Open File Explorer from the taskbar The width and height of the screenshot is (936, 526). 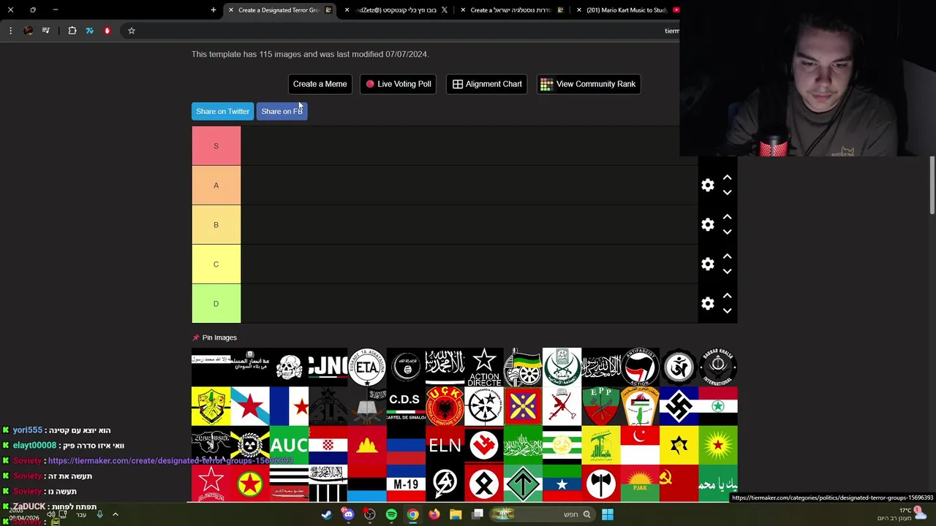pos(456,514)
